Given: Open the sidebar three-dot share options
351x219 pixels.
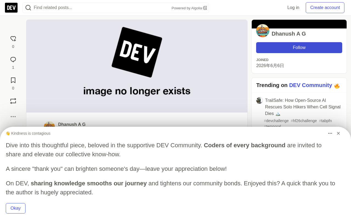Looking at the screenshot, I should click(x=13, y=117).
